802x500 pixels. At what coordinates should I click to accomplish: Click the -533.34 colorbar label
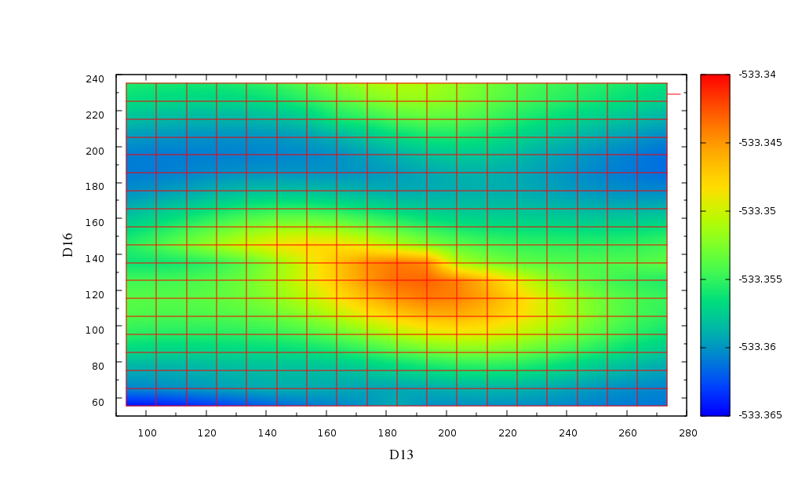(757, 75)
